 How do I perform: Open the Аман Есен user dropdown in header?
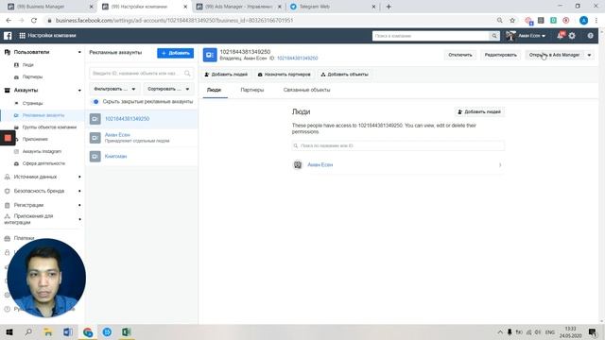(531, 36)
